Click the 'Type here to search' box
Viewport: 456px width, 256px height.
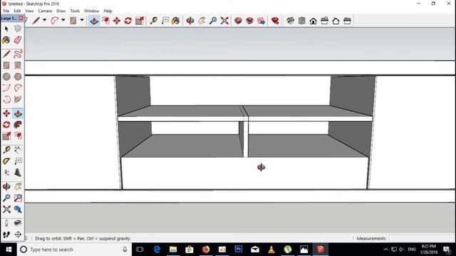[75, 250]
